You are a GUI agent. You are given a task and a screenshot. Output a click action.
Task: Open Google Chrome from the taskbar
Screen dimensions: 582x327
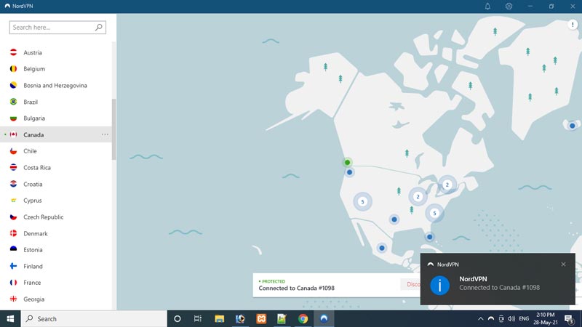[x=303, y=319]
